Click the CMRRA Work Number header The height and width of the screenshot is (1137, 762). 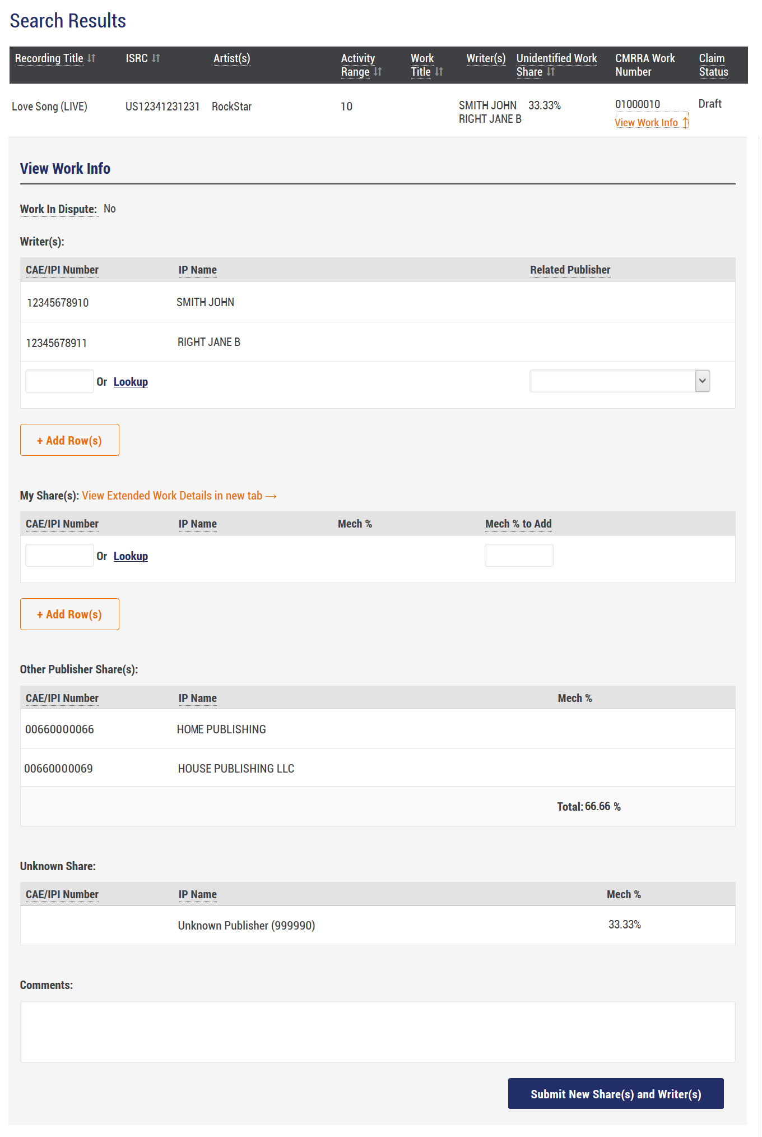pos(645,65)
